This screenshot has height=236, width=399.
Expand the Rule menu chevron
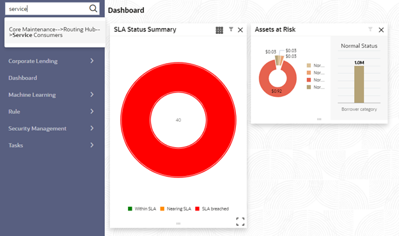92,112
